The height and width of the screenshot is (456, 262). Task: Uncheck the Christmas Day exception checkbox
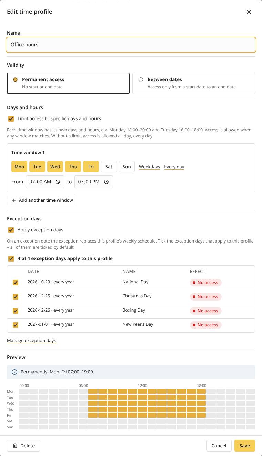pyautogui.click(x=16, y=297)
